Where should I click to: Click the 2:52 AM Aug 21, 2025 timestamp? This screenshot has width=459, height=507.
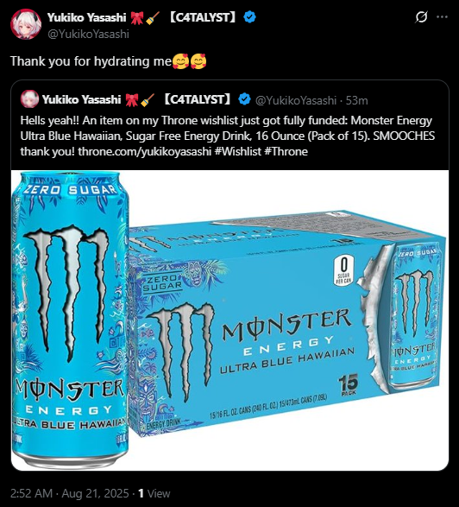69,493
